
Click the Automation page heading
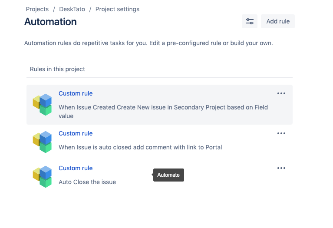(50, 22)
